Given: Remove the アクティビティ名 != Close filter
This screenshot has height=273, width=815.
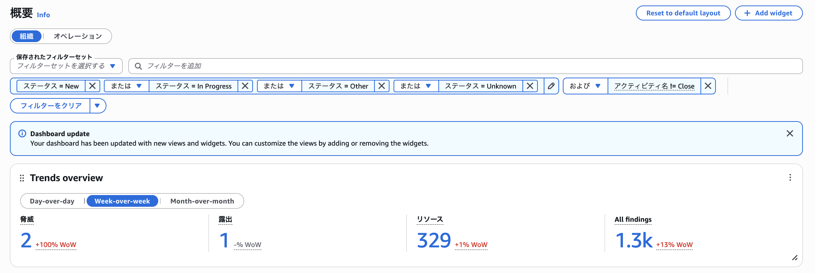Looking at the screenshot, I should point(708,86).
